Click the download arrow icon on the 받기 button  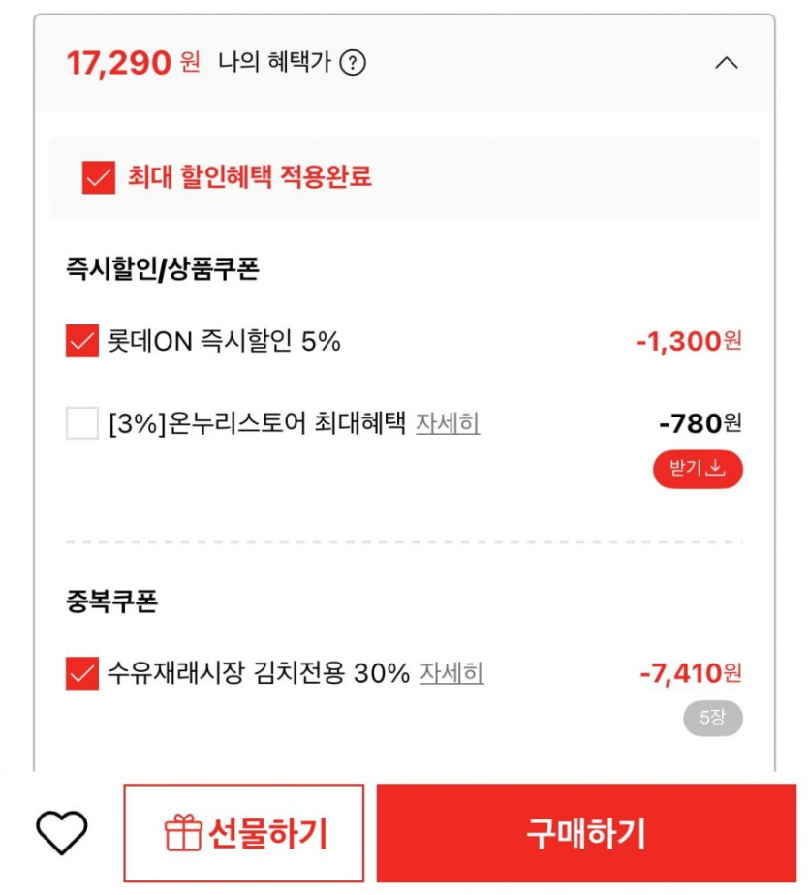pos(716,468)
